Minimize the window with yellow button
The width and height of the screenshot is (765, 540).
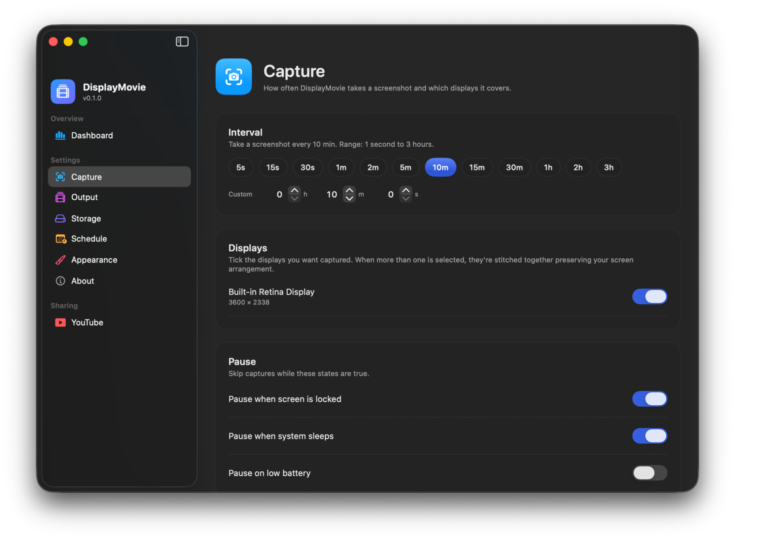[x=68, y=41]
